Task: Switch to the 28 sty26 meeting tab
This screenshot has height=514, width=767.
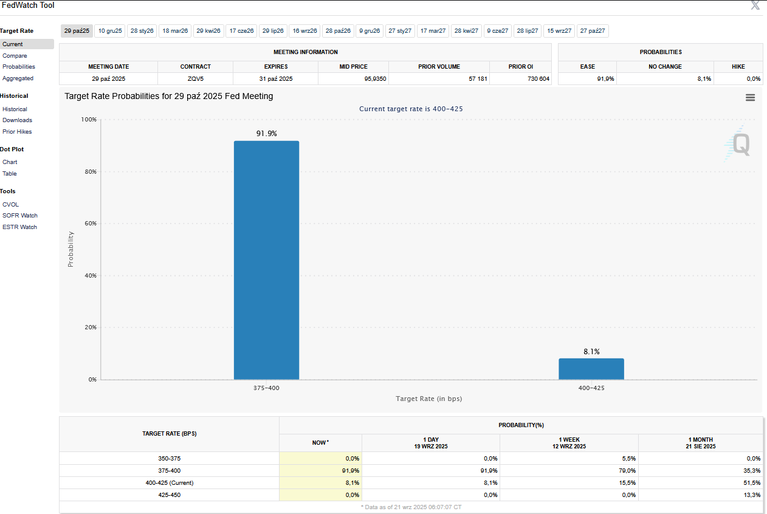Action: tap(142, 31)
